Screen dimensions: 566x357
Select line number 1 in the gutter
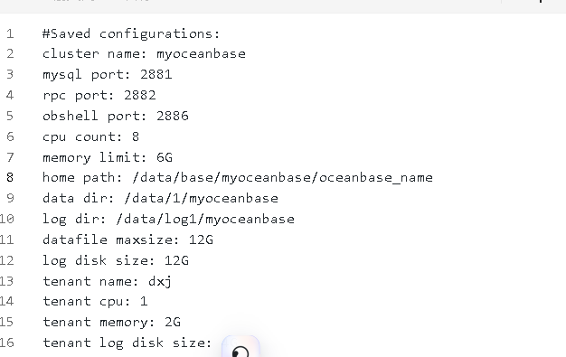pos(10,34)
